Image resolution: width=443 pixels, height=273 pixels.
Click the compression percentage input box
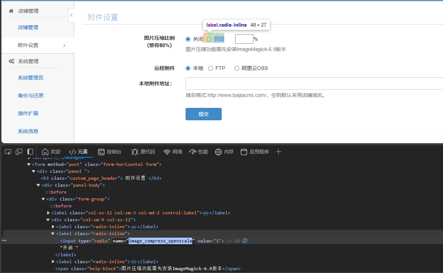pyautogui.click(x=244, y=39)
